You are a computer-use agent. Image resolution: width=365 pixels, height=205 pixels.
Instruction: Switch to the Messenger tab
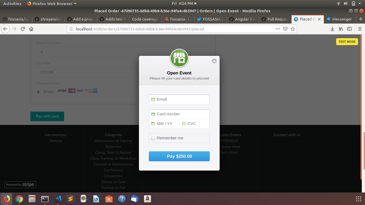pos(340,19)
